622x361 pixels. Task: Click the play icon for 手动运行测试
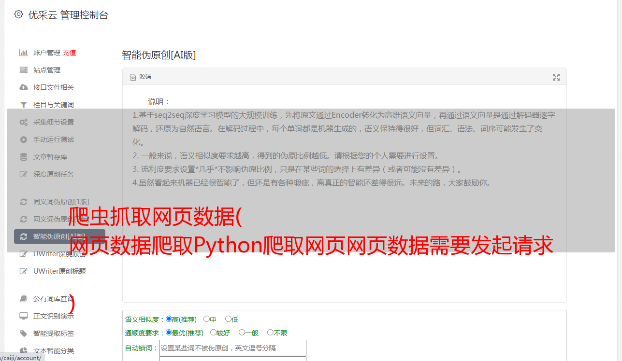tap(23, 139)
